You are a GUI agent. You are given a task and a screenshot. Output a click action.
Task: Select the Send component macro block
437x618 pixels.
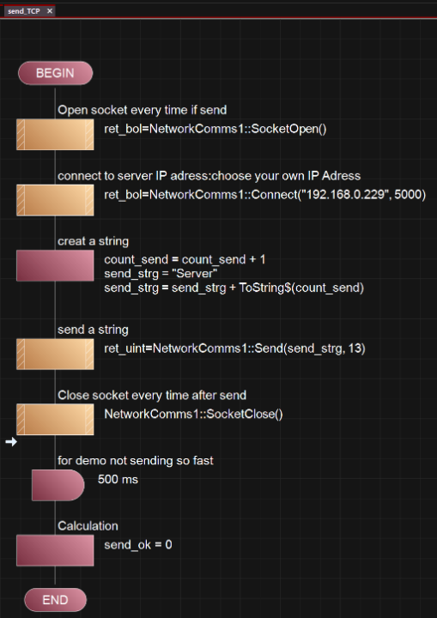(x=55, y=354)
